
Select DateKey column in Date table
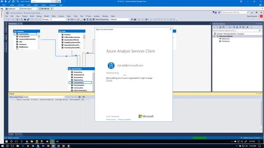67,35
